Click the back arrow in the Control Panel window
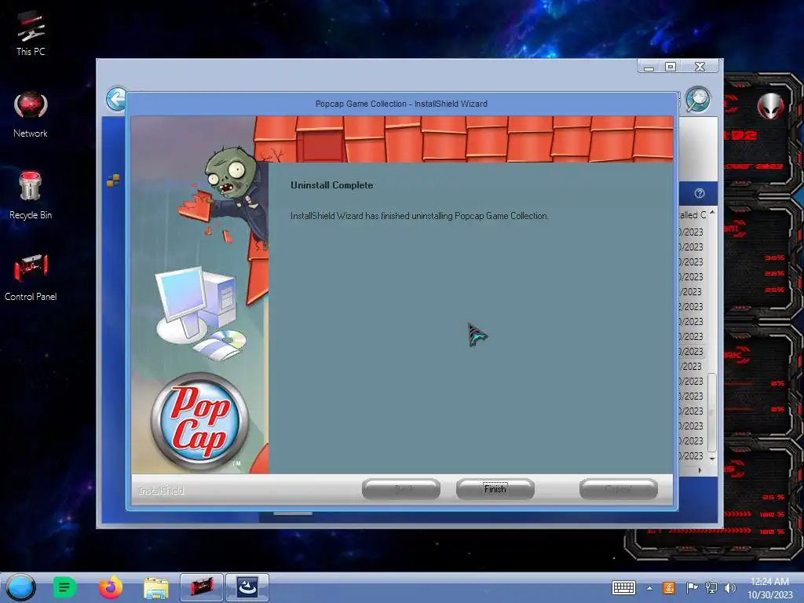Image resolution: width=804 pixels, height=603 pixels. pyautogui.click(x=116, y=99)
